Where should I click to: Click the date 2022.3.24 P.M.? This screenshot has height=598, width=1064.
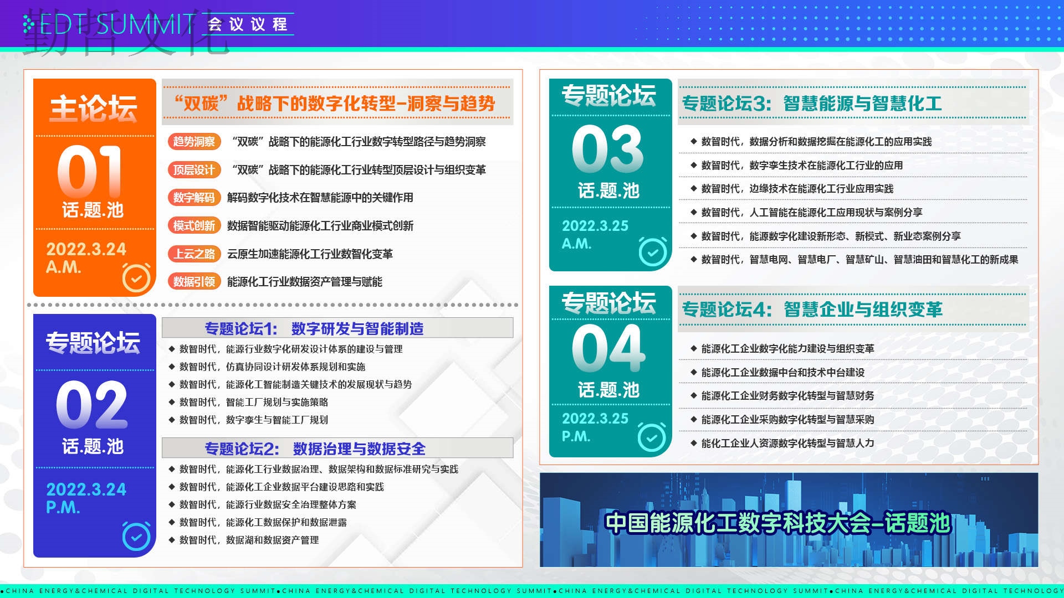86,498
